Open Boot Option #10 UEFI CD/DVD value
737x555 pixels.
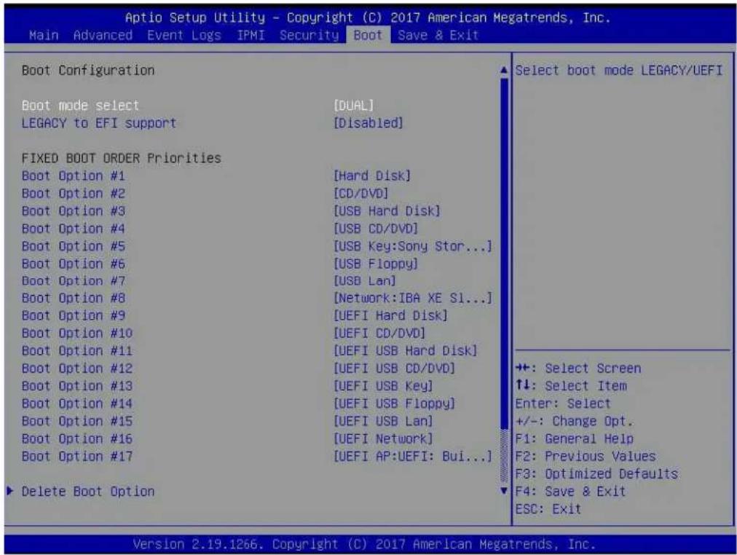(x=379, y=333)
